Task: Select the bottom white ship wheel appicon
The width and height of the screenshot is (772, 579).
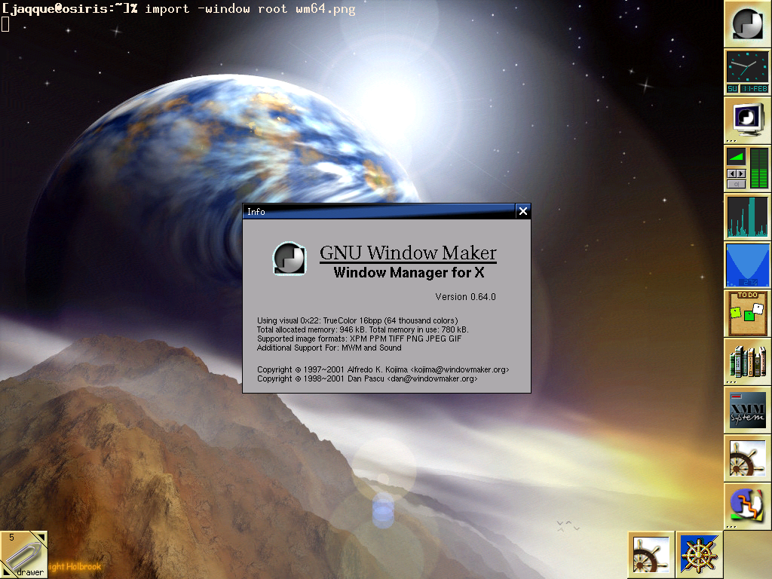Action: click(x=651, y=555)
